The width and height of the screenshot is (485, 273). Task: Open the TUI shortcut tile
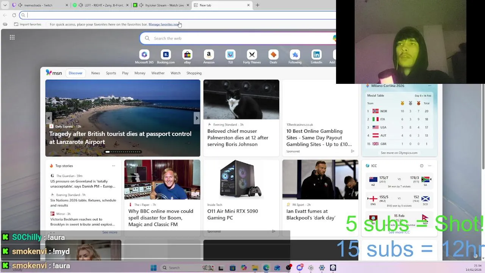(230, 57)
